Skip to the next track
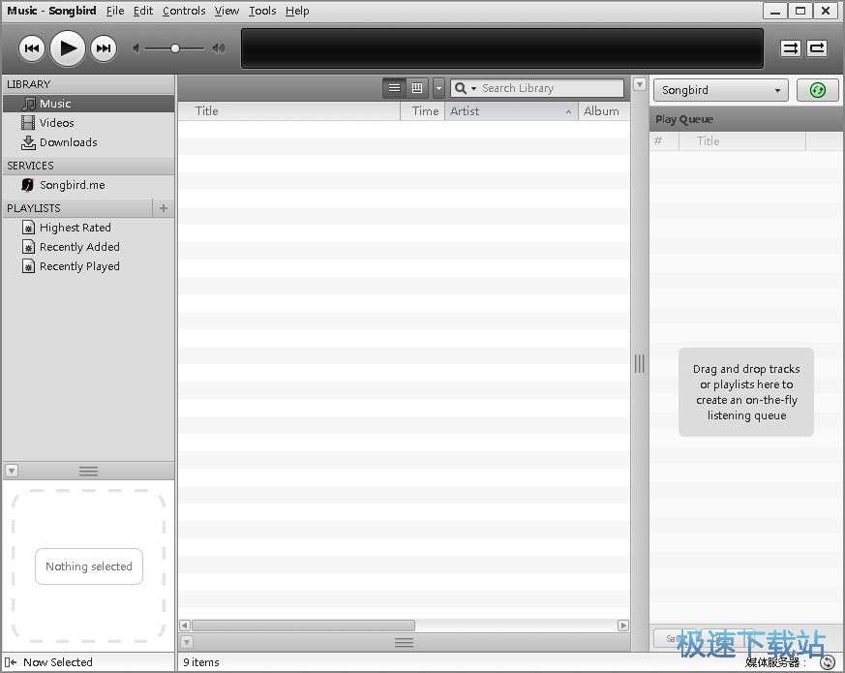845x673 pixels. pos(103,47)
